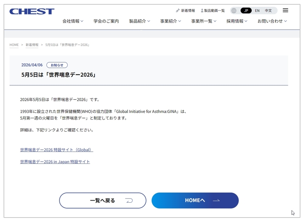Click the right arrow icon in HOMEへ
The width and height of the screenshot is (304, 221).
point(216,201)
